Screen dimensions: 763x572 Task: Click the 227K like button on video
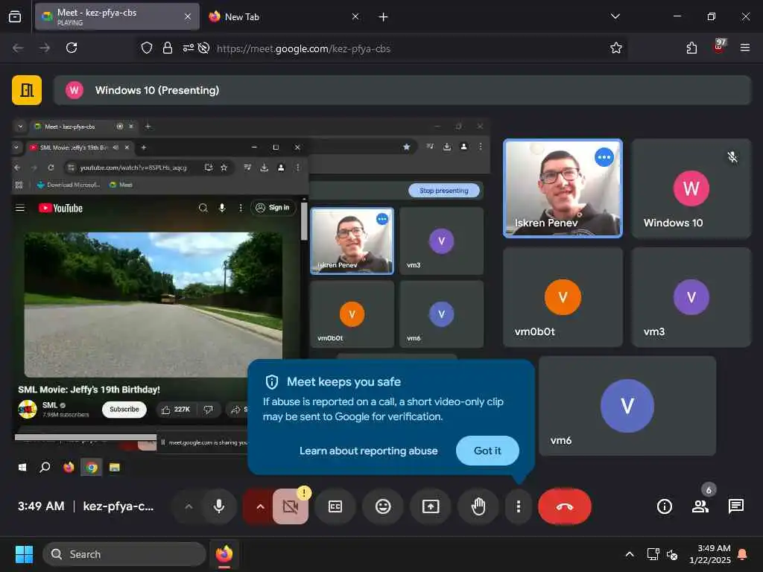click(x=177, y=410)
